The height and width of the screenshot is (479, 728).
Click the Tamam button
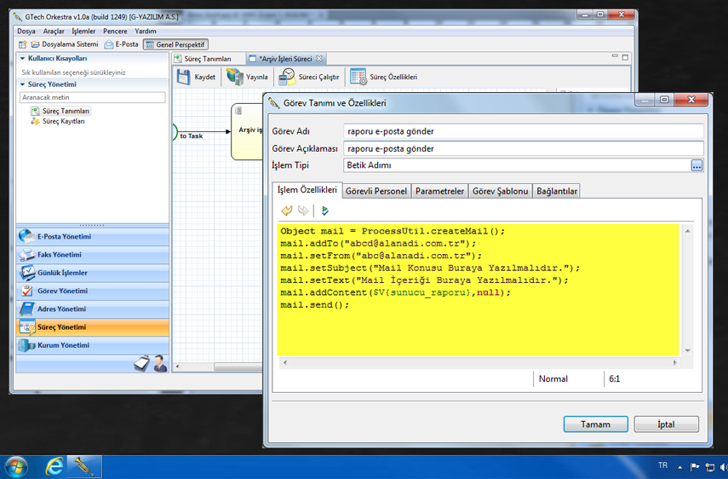coord(596,424)
